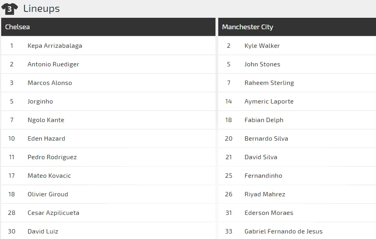Click David Luiz in Chelsea list
376x239 pixels.
[43, 231]
